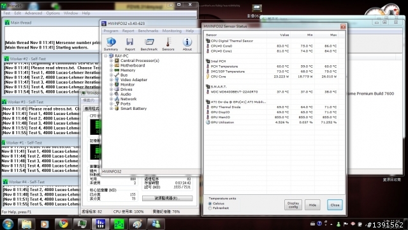Viewport: 408px width, 230px height.
Task: Select the Monitor tree item
Action: point(127,84)
